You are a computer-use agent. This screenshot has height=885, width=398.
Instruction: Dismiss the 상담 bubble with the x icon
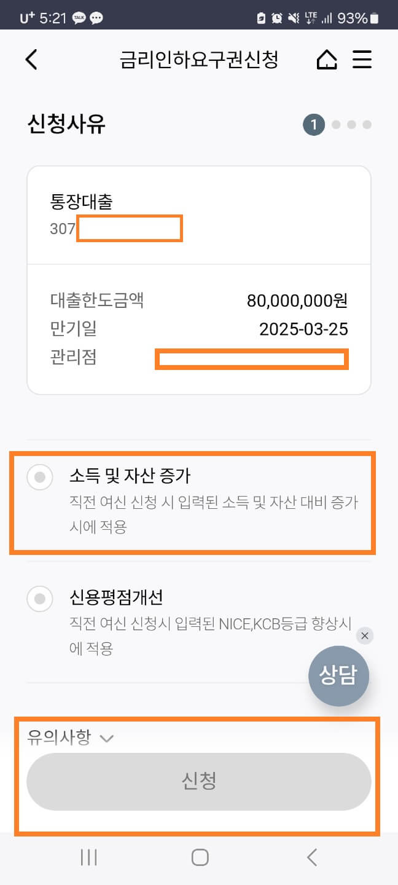coord(365,636)
